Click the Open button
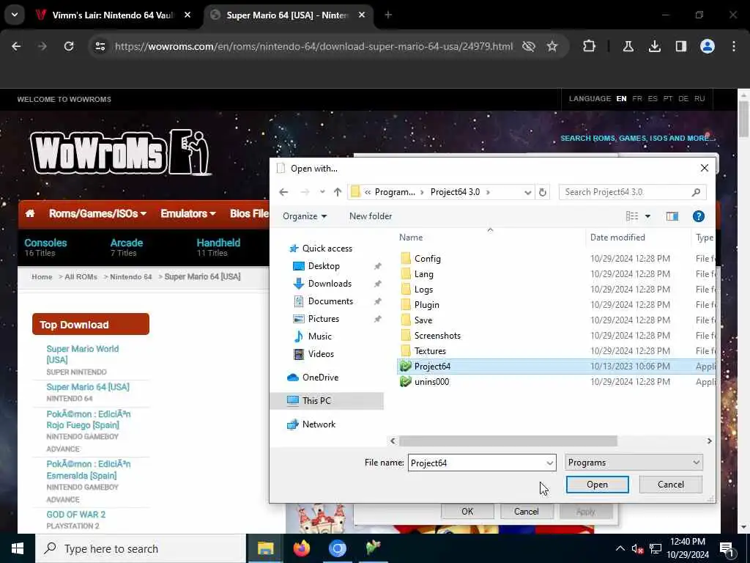Viewport: 750px width, 563px height. coord(597,485)
